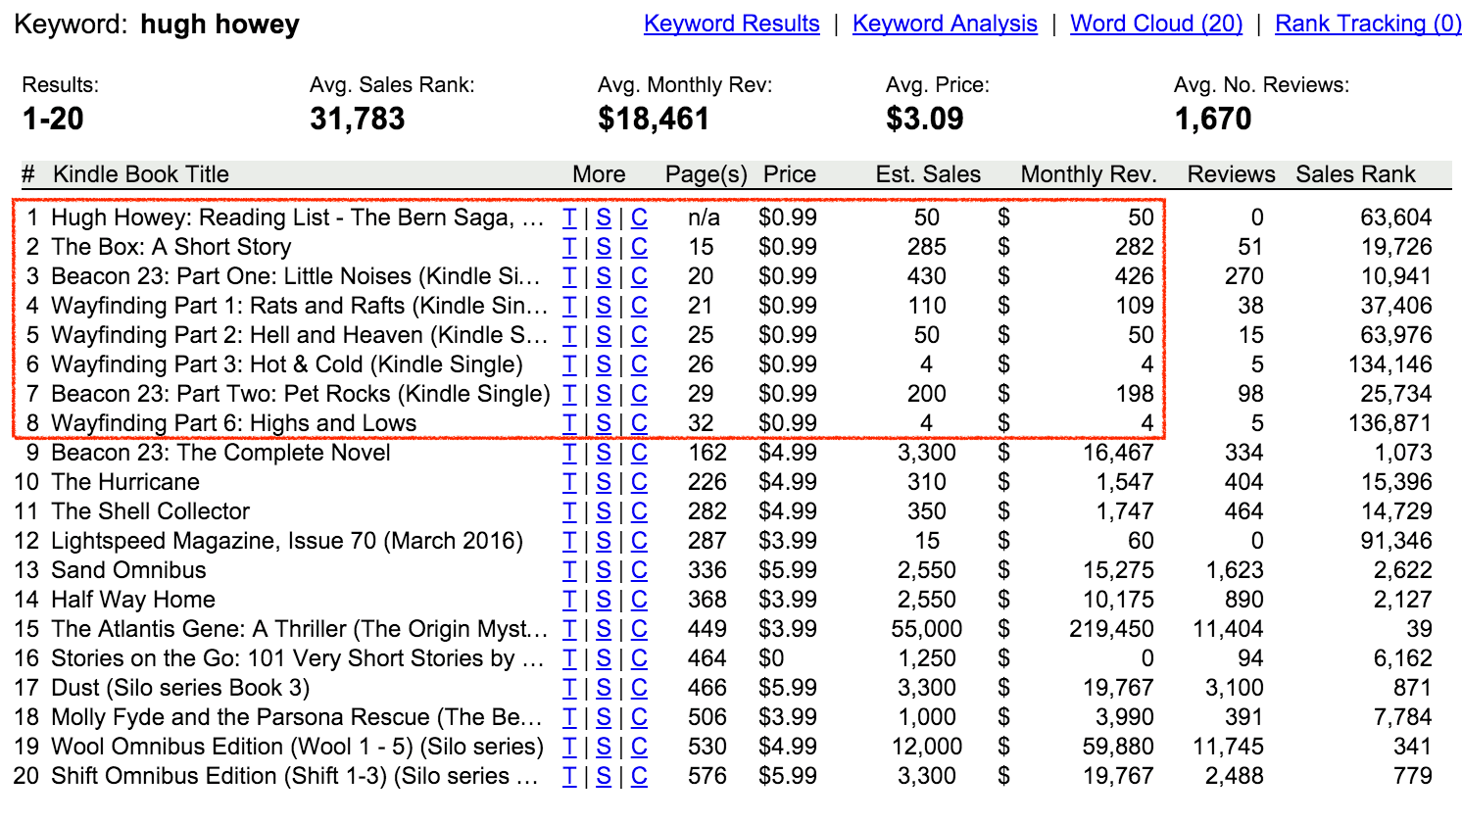The image size is (1462, 823).
Task: Click the T link for Hugh Howey: Reading List row
Action: [x=569, y=218]
